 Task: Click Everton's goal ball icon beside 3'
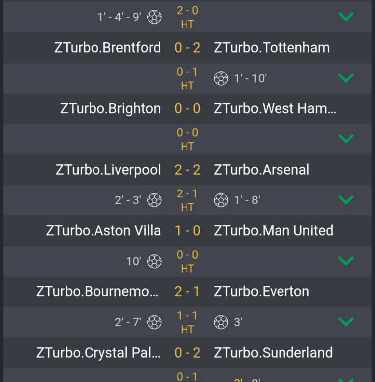tap(221, 322)
